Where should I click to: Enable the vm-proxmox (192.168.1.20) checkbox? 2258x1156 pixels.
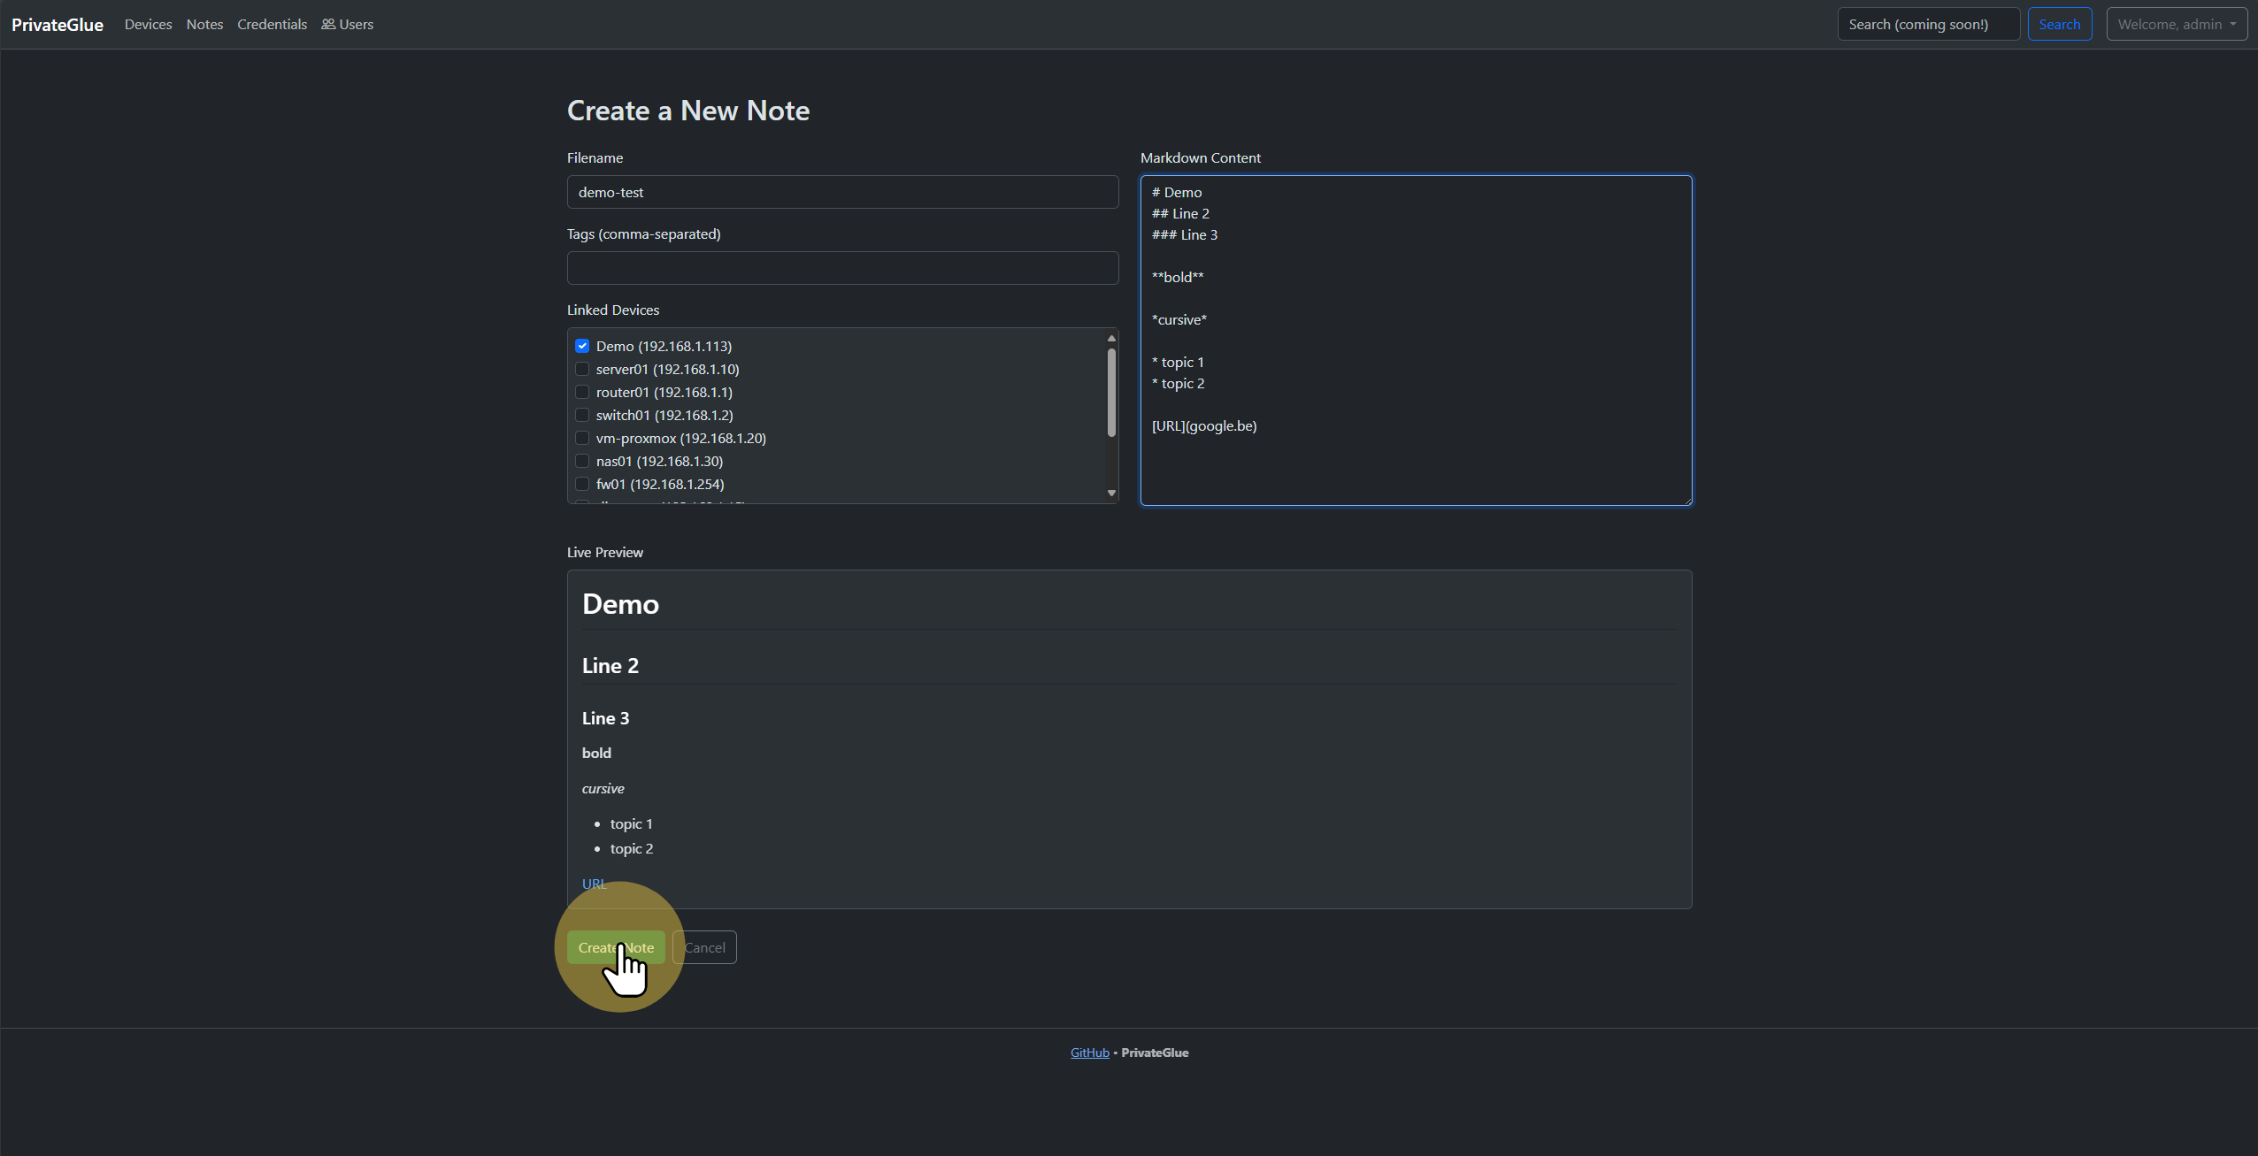(x=582, y=438)
